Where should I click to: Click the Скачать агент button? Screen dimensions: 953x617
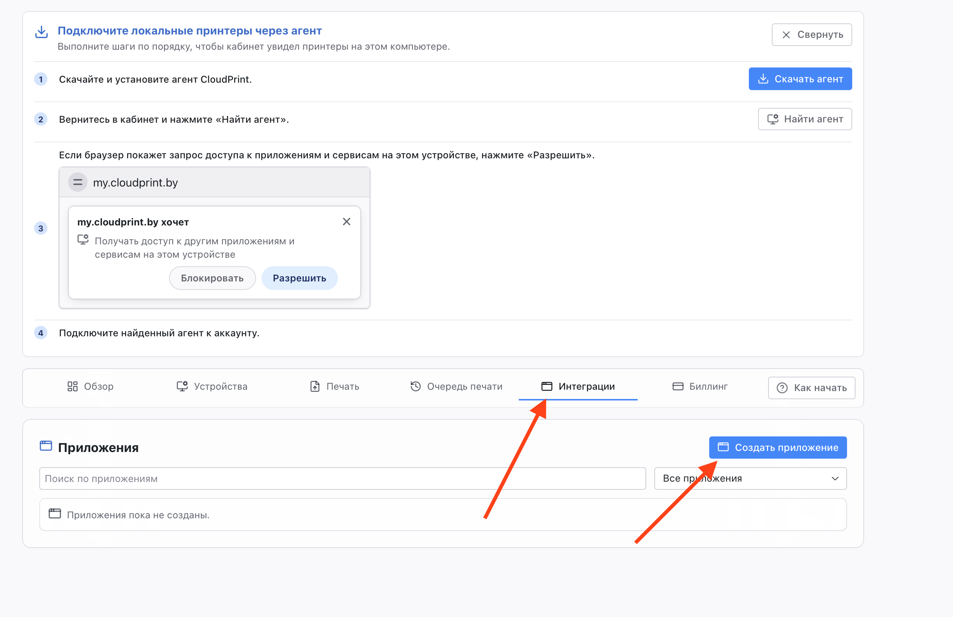(800, 79)
